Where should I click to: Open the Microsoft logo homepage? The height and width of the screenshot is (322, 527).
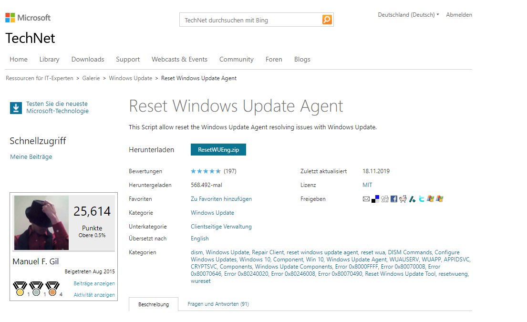[x=28, y=18]
